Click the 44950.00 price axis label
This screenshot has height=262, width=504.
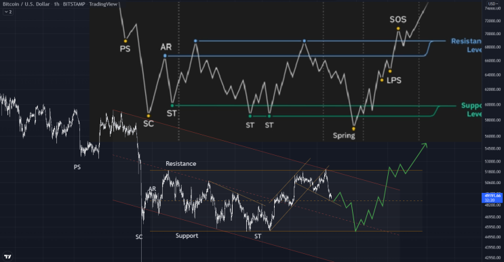pyautogui.click(x=492, y=237)
